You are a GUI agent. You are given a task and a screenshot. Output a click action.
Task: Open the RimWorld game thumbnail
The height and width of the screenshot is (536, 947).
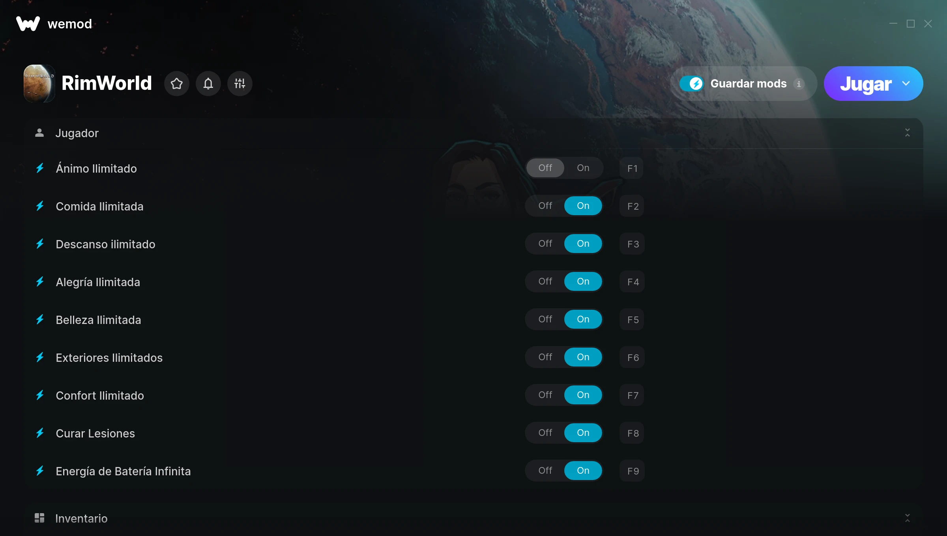(x=39, y=84)
